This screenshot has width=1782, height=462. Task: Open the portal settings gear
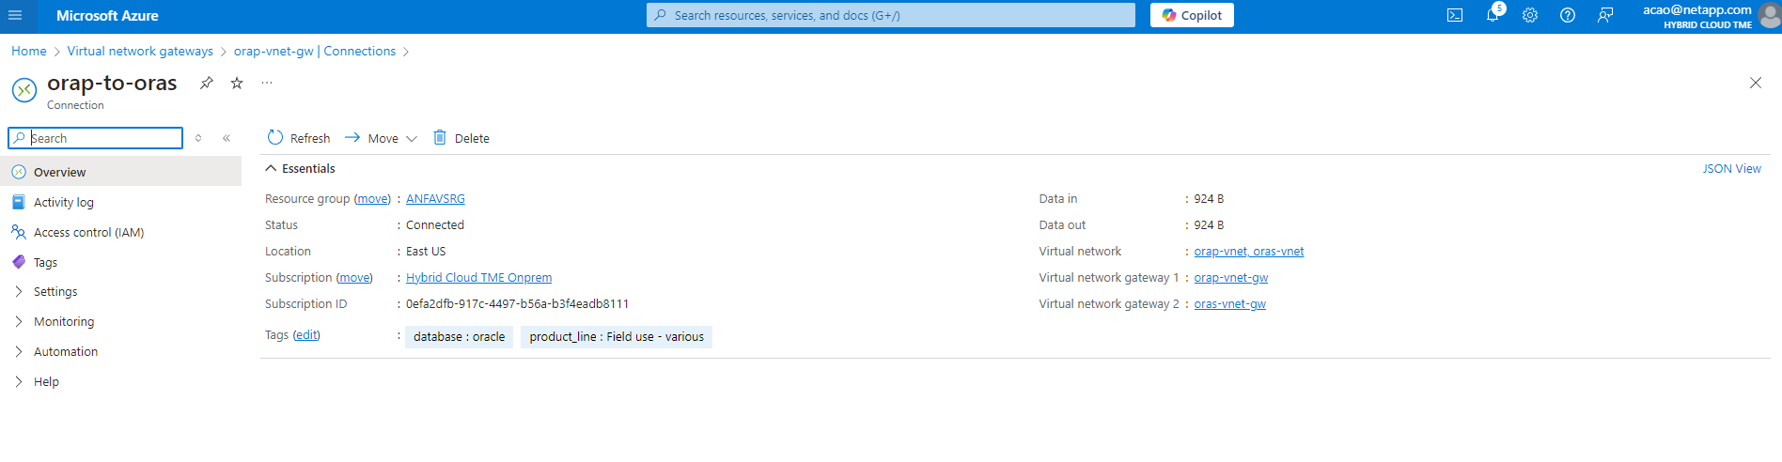tap(1530, 15)
